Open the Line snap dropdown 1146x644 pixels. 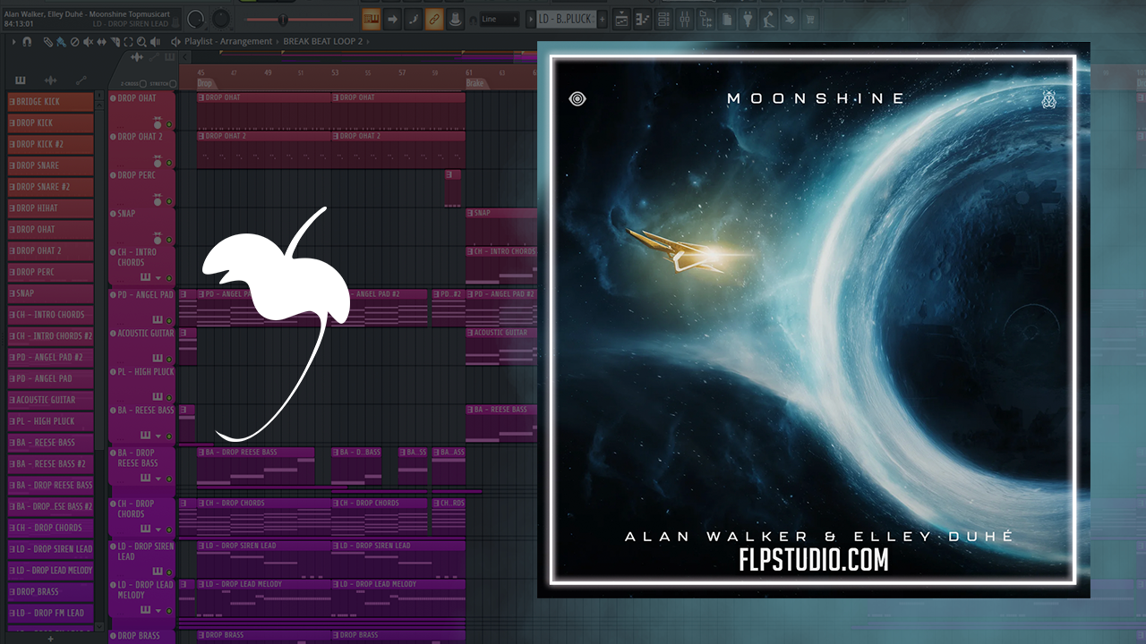(x=498, y=19)
